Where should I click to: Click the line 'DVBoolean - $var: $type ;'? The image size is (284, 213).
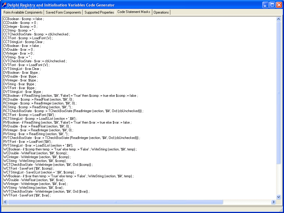click(x=21, y=73)
